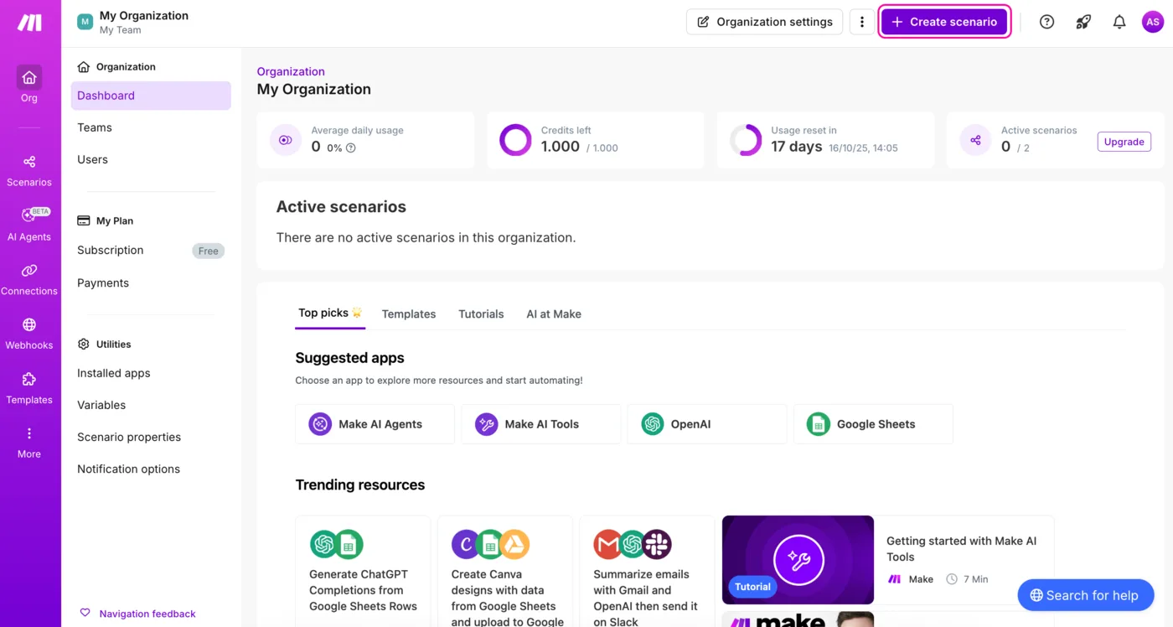The image size is (1173, 627).
Task: Click the Create scenario button
Action: (x=944, y=22)
